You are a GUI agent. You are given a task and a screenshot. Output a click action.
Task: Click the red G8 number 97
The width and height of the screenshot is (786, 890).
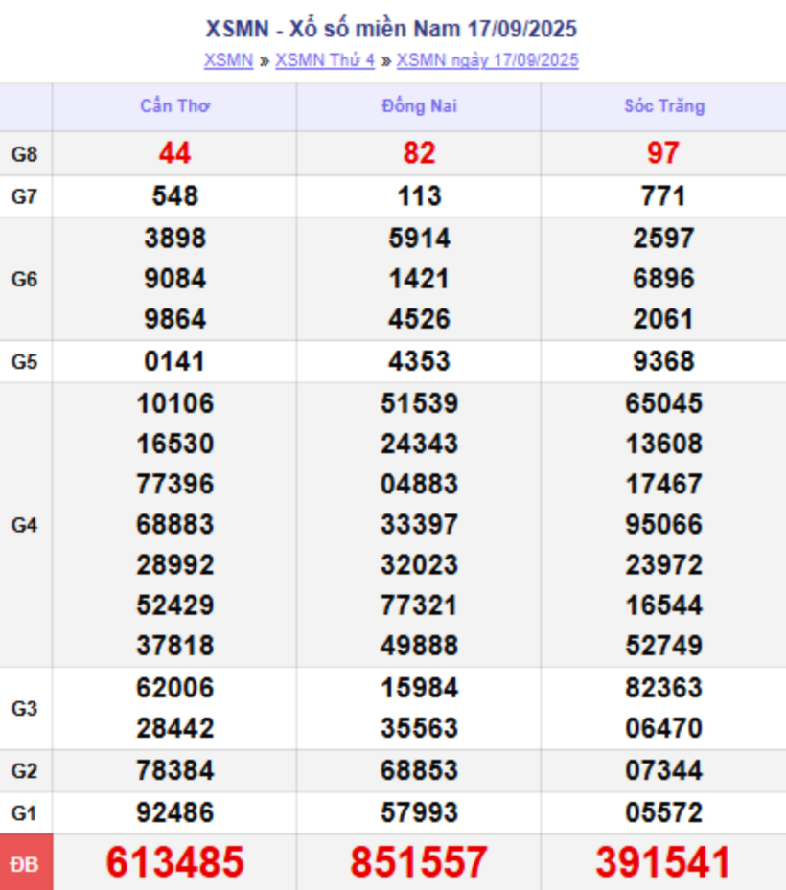663,153
